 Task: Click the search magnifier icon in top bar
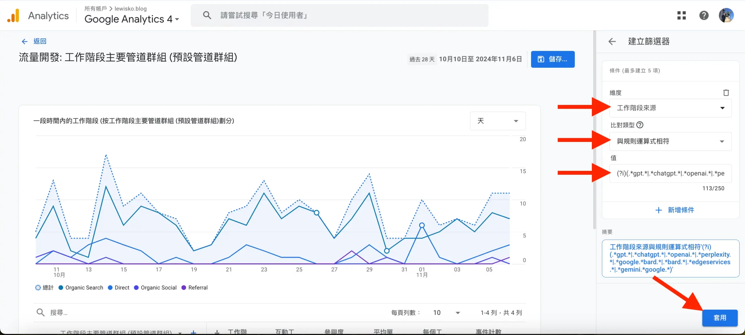point(207,15)
